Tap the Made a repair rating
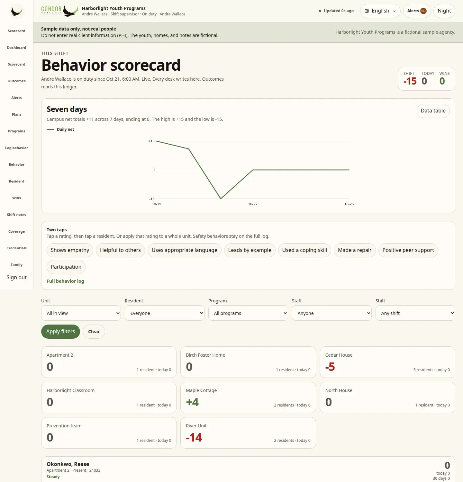 pyautogui.click(x=355, y=250)
